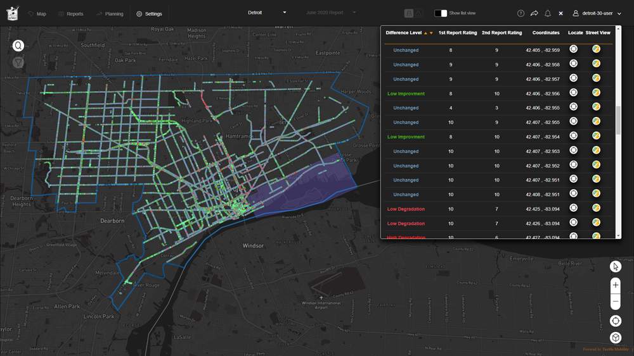Select Low Degradation label at 42.426, -83.094

click(x=406, y=223)
